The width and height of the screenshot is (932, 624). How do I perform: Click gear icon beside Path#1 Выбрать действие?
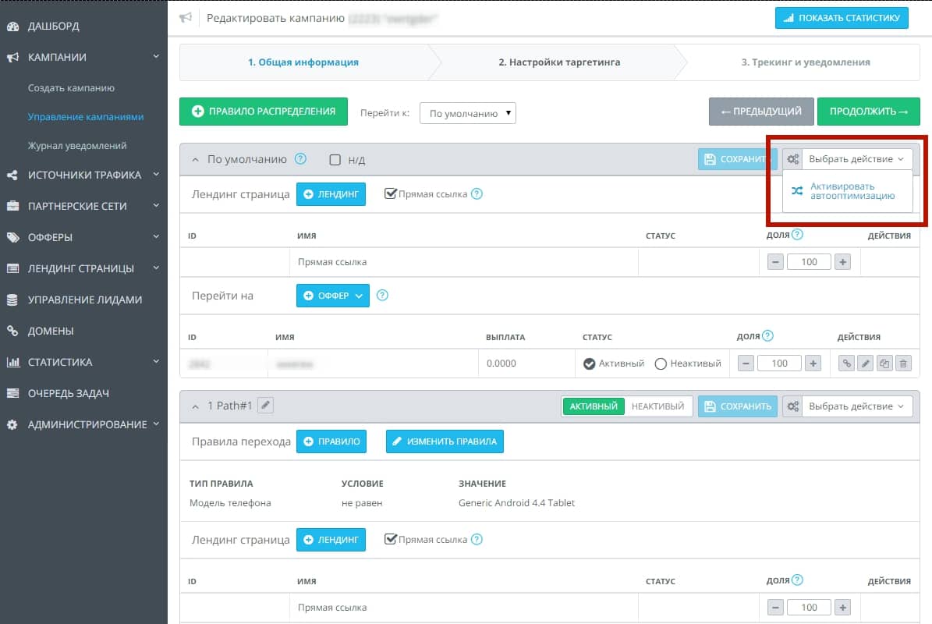(792, 406)
